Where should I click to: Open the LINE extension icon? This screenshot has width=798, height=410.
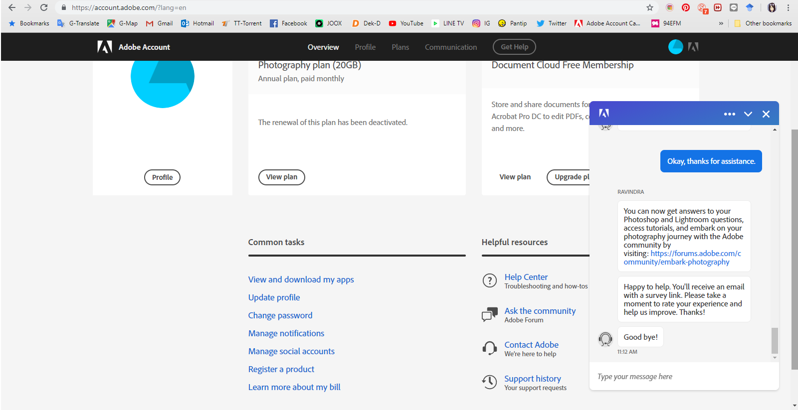[x=734, y=7]
